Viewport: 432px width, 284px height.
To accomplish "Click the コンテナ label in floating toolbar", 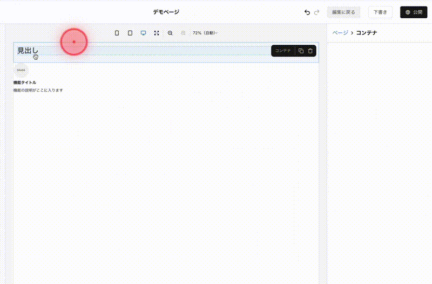I will click(x=283, y=51).
